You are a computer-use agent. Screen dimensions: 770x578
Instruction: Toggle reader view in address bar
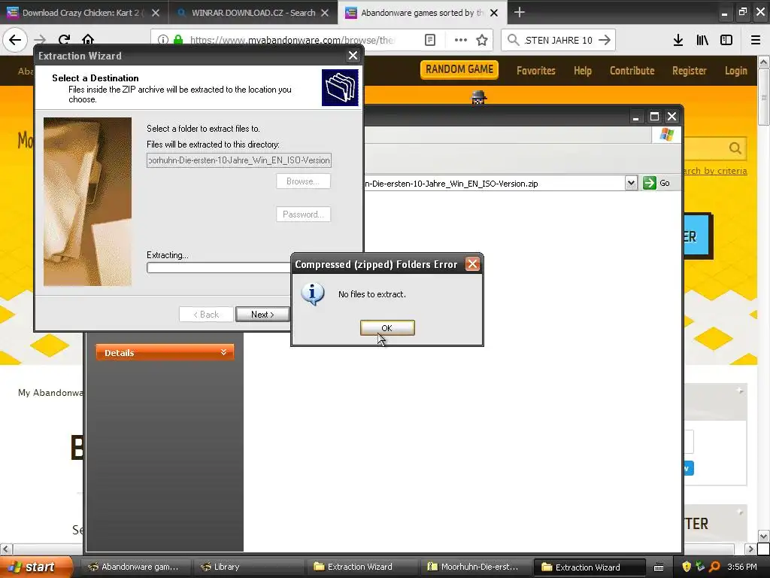pos(429,40)
